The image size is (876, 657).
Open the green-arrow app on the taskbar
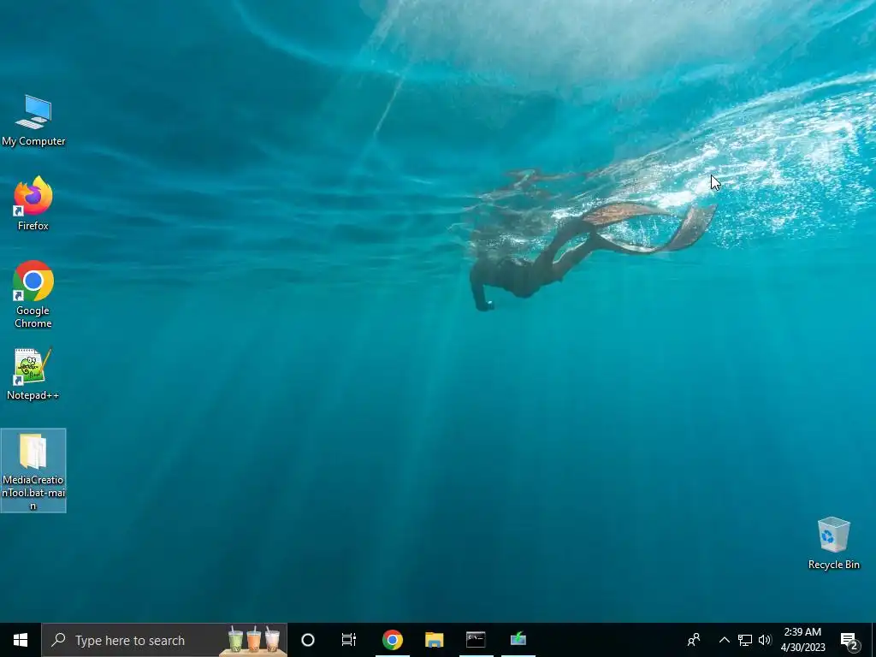coord(518,640)
